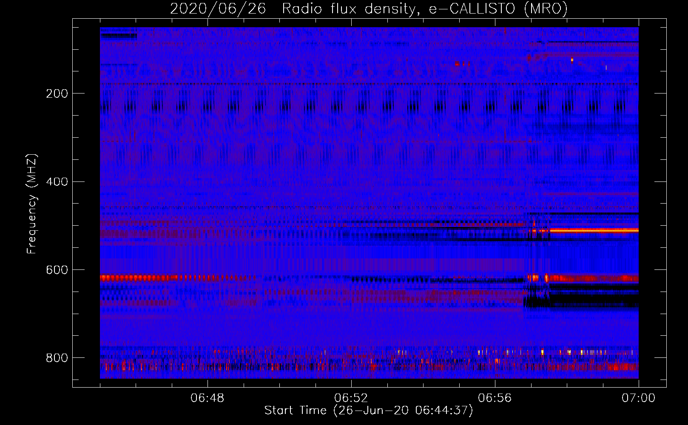Screen dimensions: 688x425
Task: Click the 400 frequency tick label
Action: pyautogui.click(x=57, y=182)
